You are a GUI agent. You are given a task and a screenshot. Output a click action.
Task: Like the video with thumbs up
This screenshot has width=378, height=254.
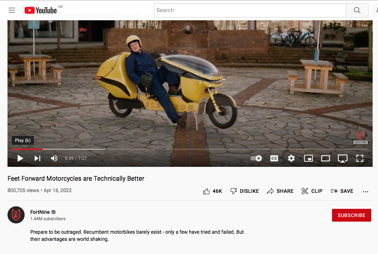[212, 191]
